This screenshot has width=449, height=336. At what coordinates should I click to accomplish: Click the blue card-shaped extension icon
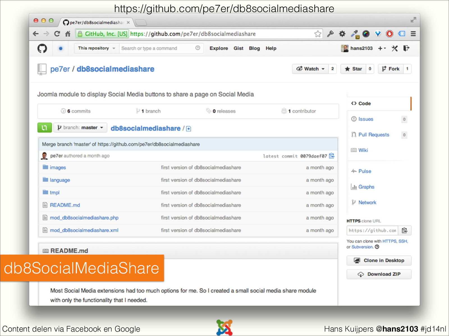click(x=402, y=34)
